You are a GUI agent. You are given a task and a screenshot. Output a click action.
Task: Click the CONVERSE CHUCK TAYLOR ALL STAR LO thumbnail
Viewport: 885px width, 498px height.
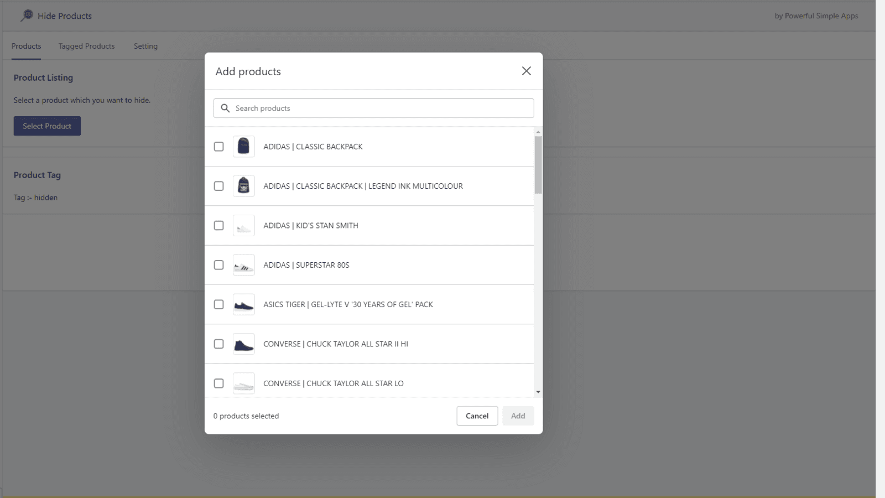click(243, 383)
